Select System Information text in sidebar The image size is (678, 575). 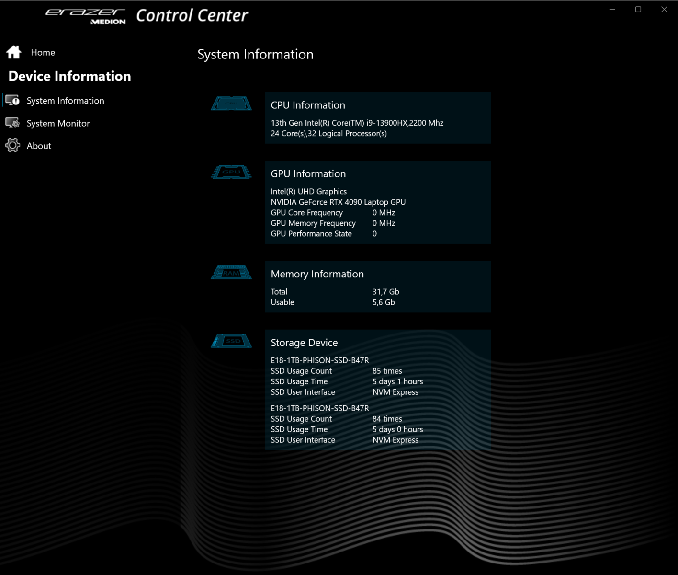65,101
